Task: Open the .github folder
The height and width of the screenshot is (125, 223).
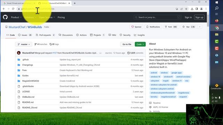Action: click(x=25, y=59)
